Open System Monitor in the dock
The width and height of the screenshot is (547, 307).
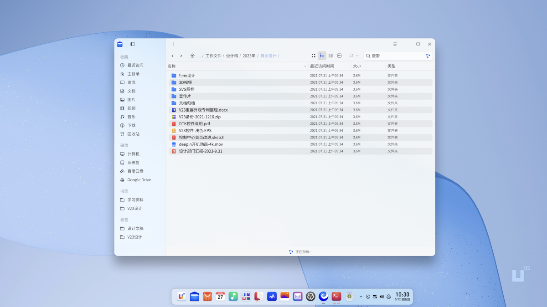pos(272,297)
